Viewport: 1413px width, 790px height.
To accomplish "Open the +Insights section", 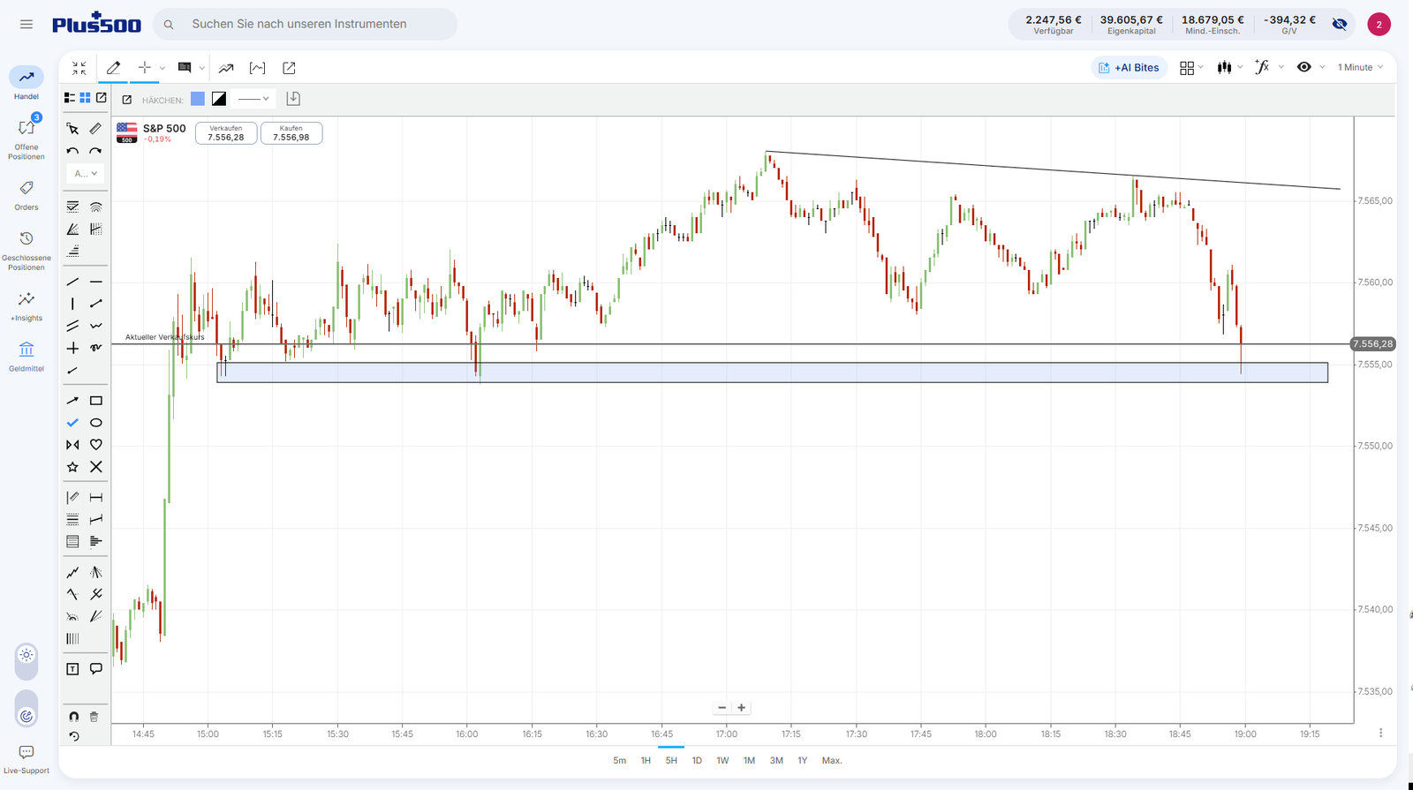I will coord(26,306).
